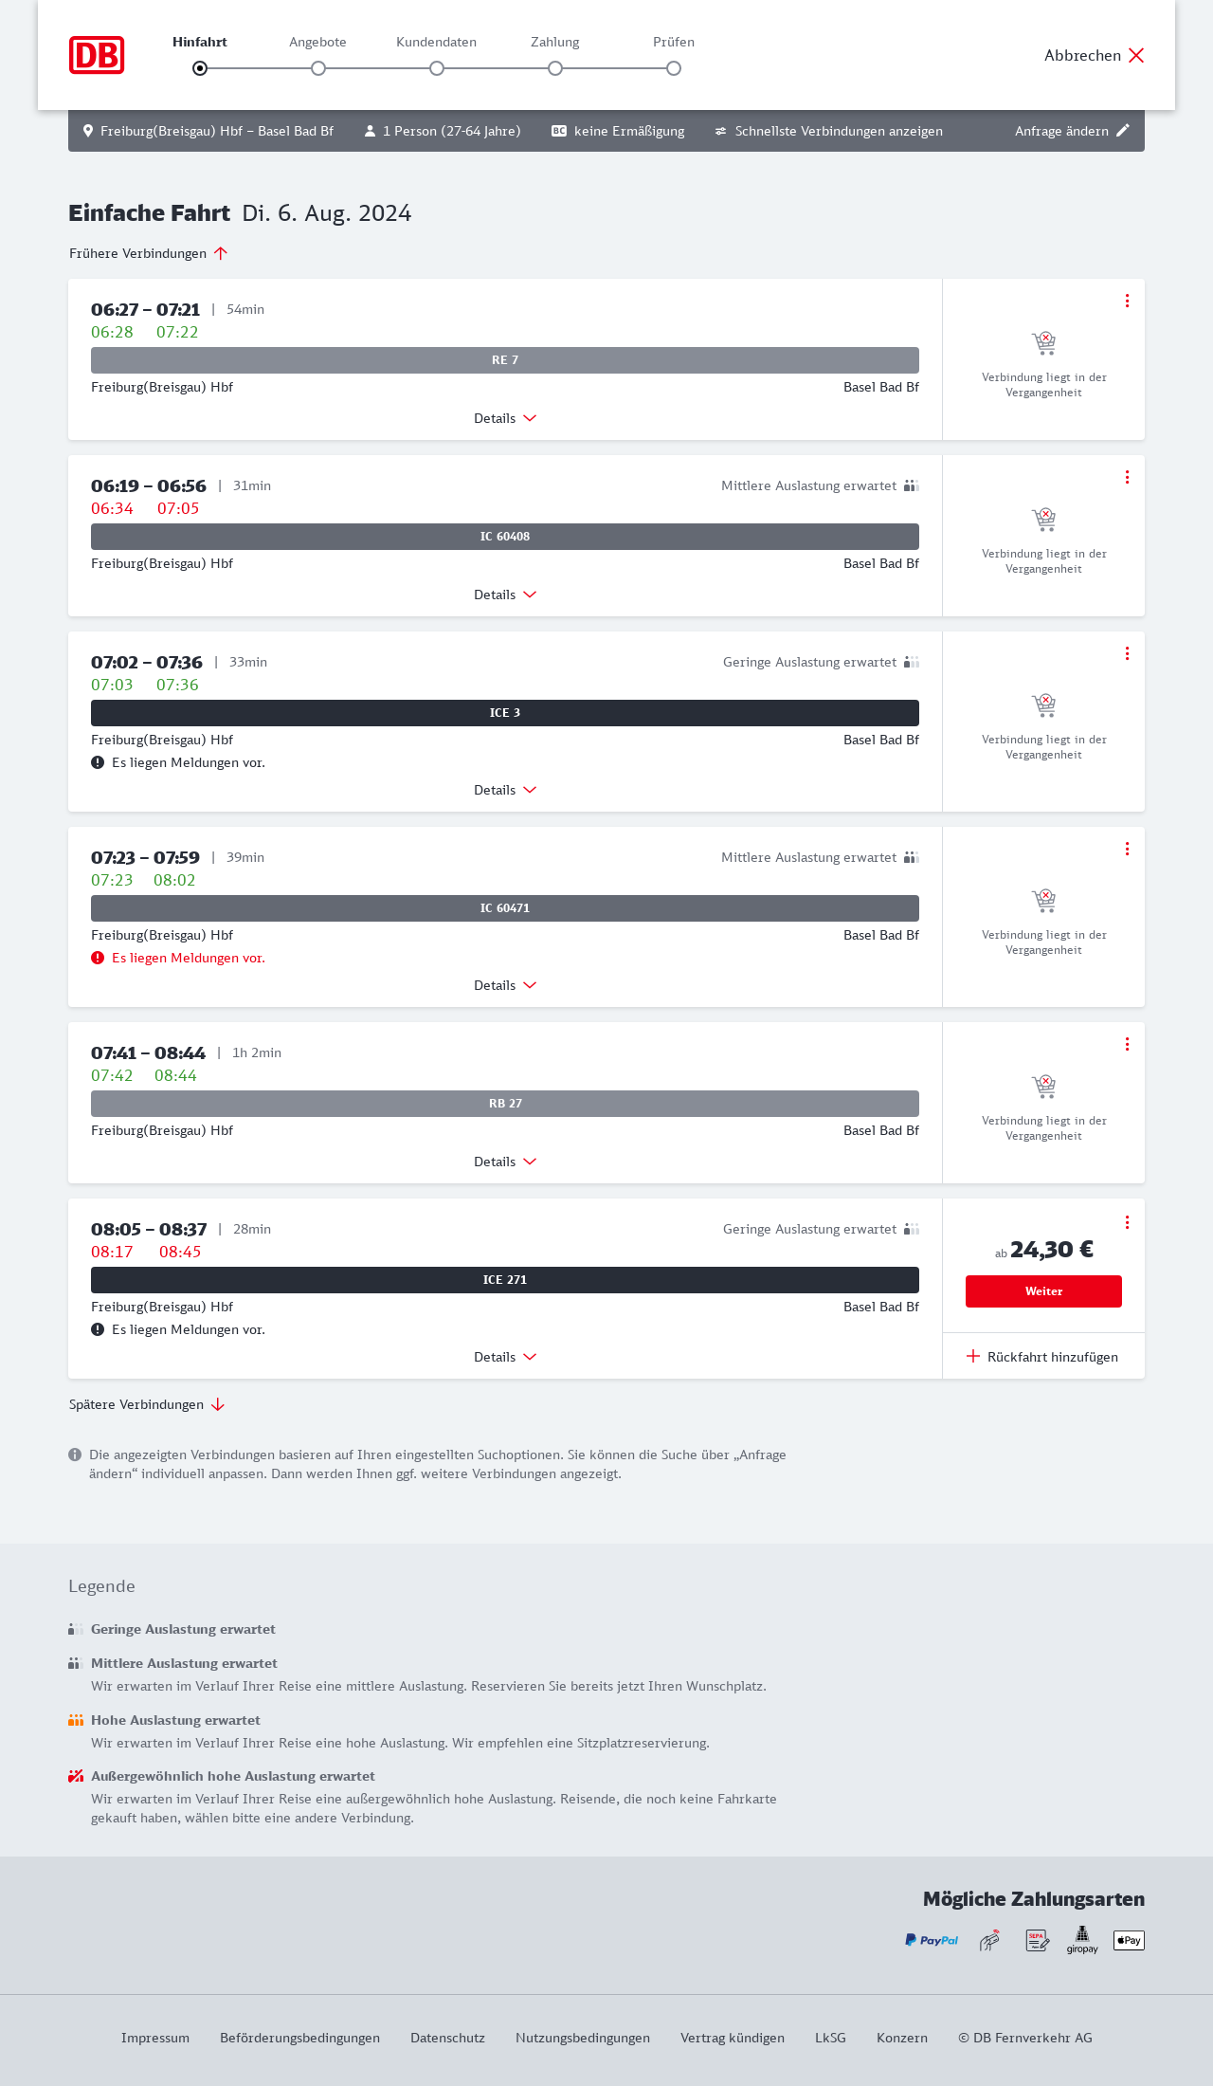Open three-dot menu for RB 27 connection
This screenshot has width=1213, height=2086.
click(1127, 1044)
